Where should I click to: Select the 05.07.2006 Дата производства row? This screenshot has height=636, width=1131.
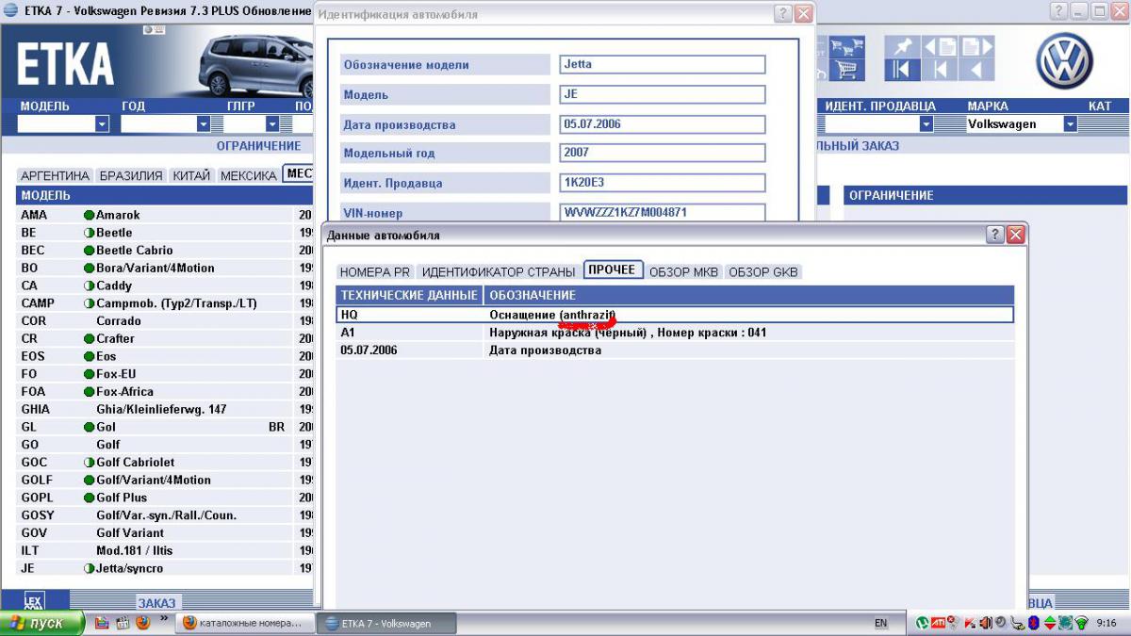click(675, 351)
